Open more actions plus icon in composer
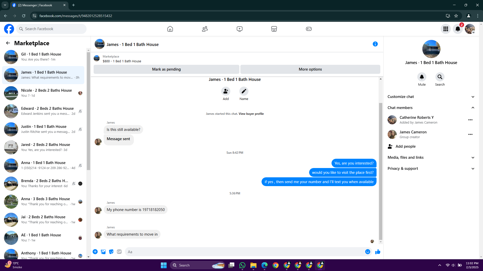The width and height of the screenshot is (483, 271). [x=95, y=252]
